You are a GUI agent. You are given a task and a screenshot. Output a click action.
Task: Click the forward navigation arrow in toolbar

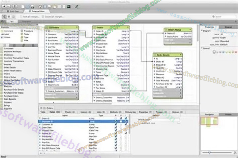(x=8, y=6)
